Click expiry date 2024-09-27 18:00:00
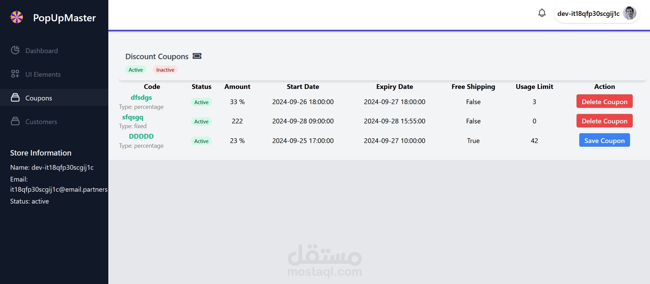Viewport: 650px width, 284px height. [x=394, y=102]
